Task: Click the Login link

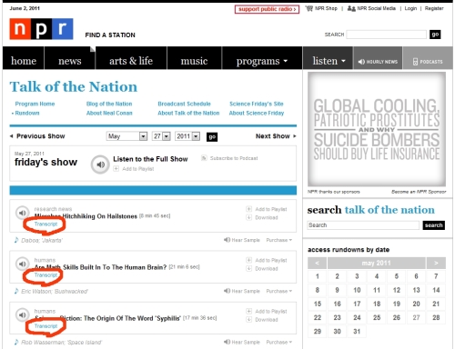Action: tap(410, 8)
